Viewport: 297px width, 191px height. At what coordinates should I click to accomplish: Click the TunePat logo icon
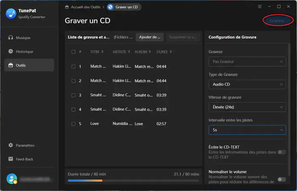11,14
